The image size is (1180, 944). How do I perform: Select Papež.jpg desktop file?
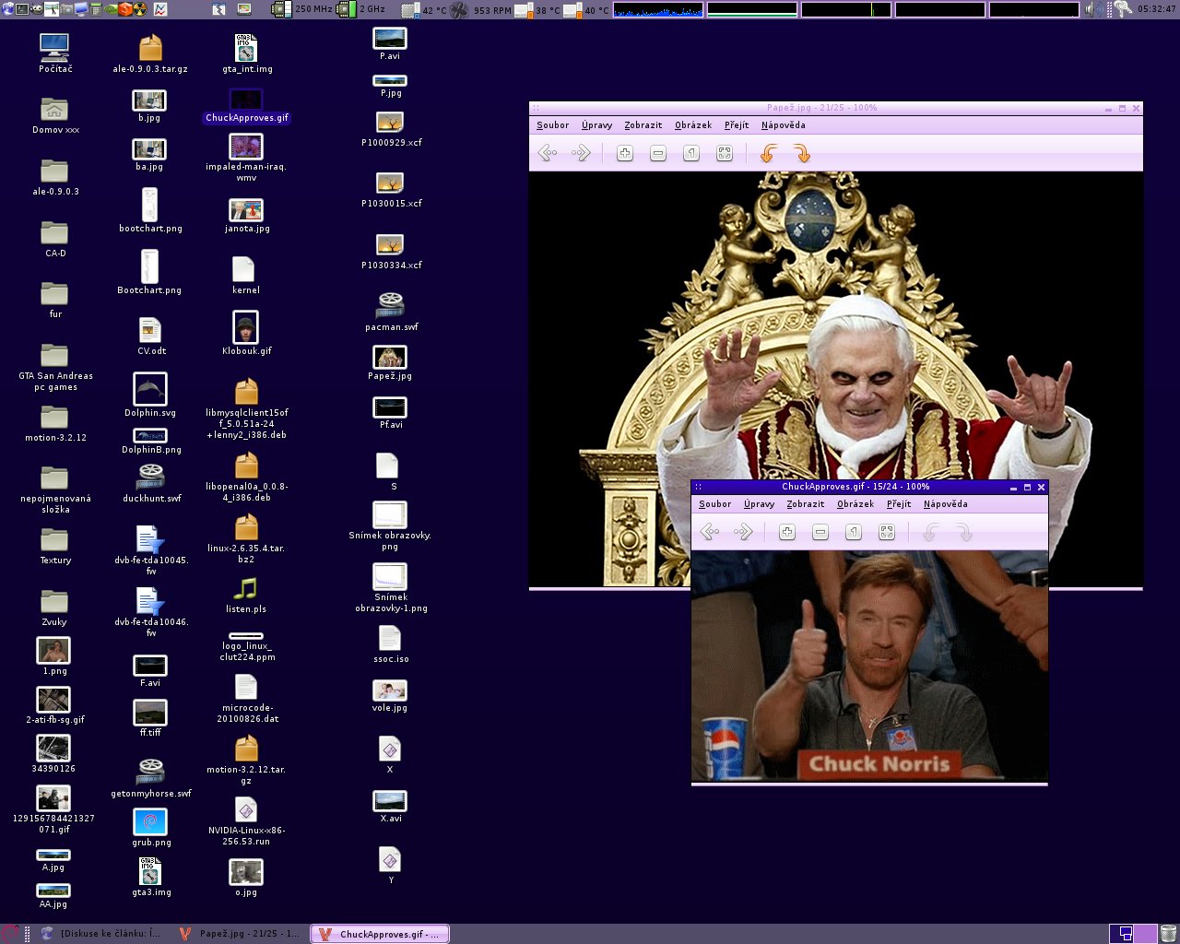click(x=390, y=362)
